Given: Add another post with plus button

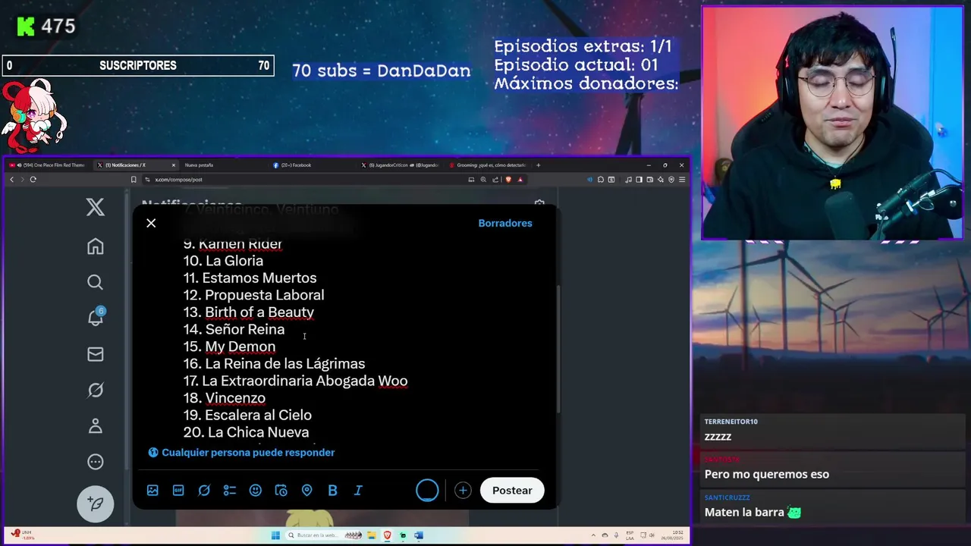Looking at the screenshot, I should pyautogui.click(x=463, y=491).
